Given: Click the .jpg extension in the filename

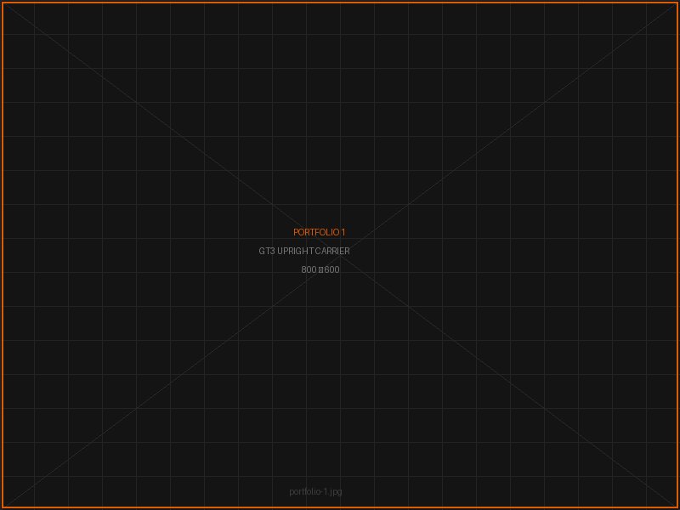Looking at the screenshot, I should (335, 491).
